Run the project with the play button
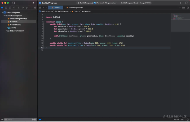 (33, 3)
